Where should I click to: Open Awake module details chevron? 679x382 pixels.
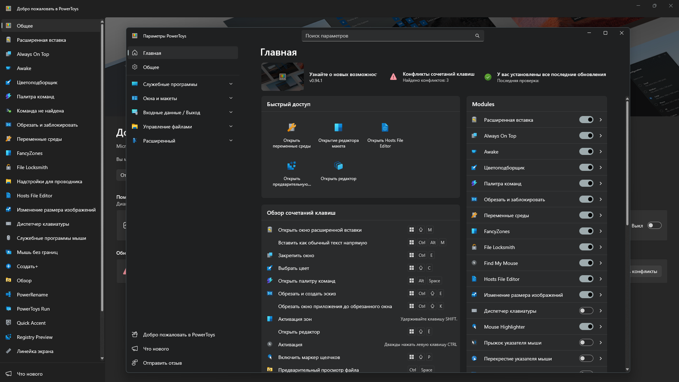[600, 152]
